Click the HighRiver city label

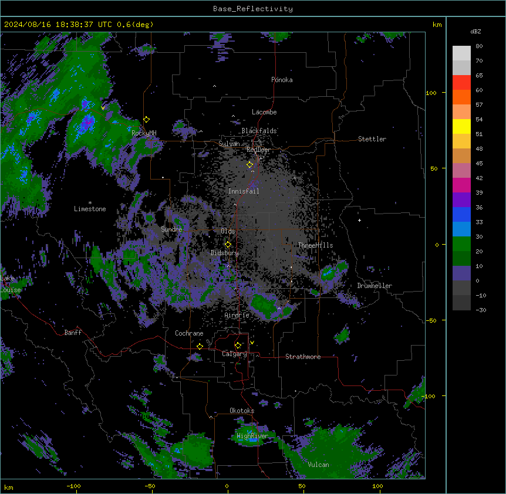252,436
